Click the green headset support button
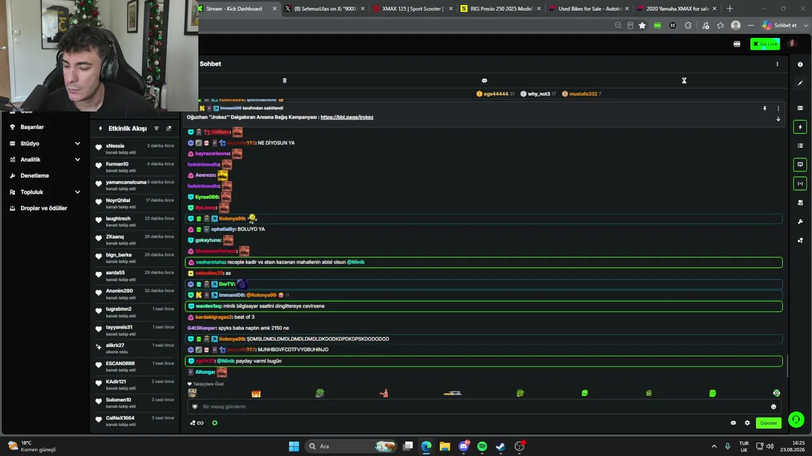812x456 pixels. [x=796, y=420]
